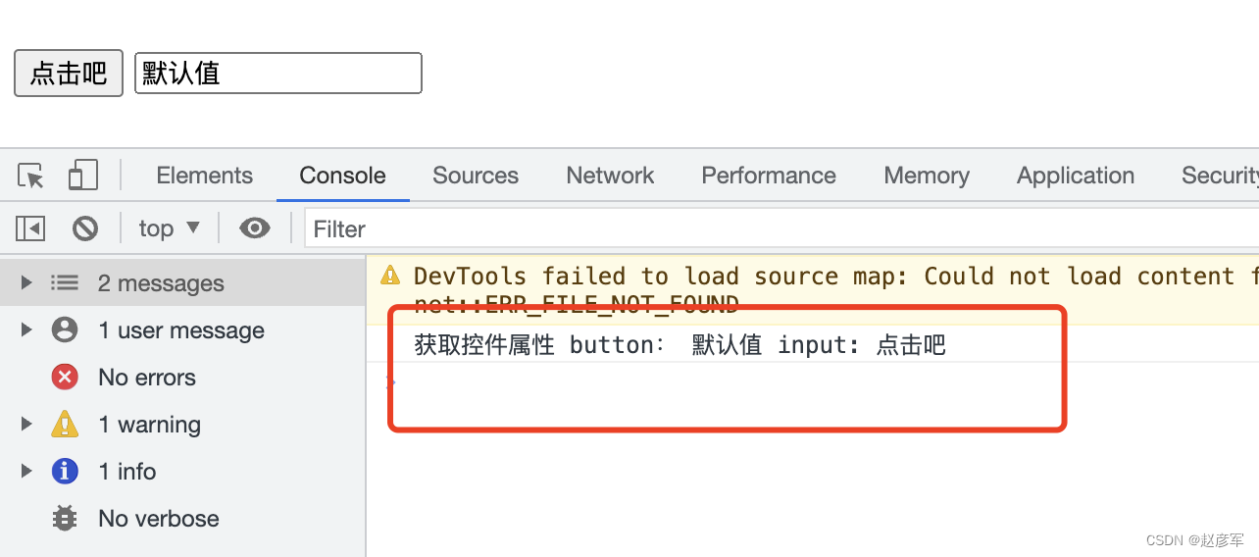This screenshot has width=1259, height=557.
Task: Expand the 1 user message group
Action: [26, 330]
